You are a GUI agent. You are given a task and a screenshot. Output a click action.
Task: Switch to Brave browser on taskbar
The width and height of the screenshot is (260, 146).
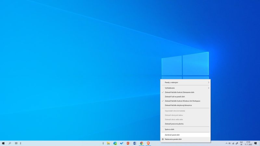pyautogui.click(x=148, y=143)
